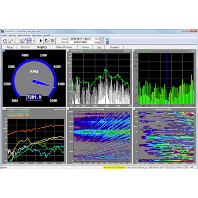Click the window layout toolbar icon

[29, 41]
